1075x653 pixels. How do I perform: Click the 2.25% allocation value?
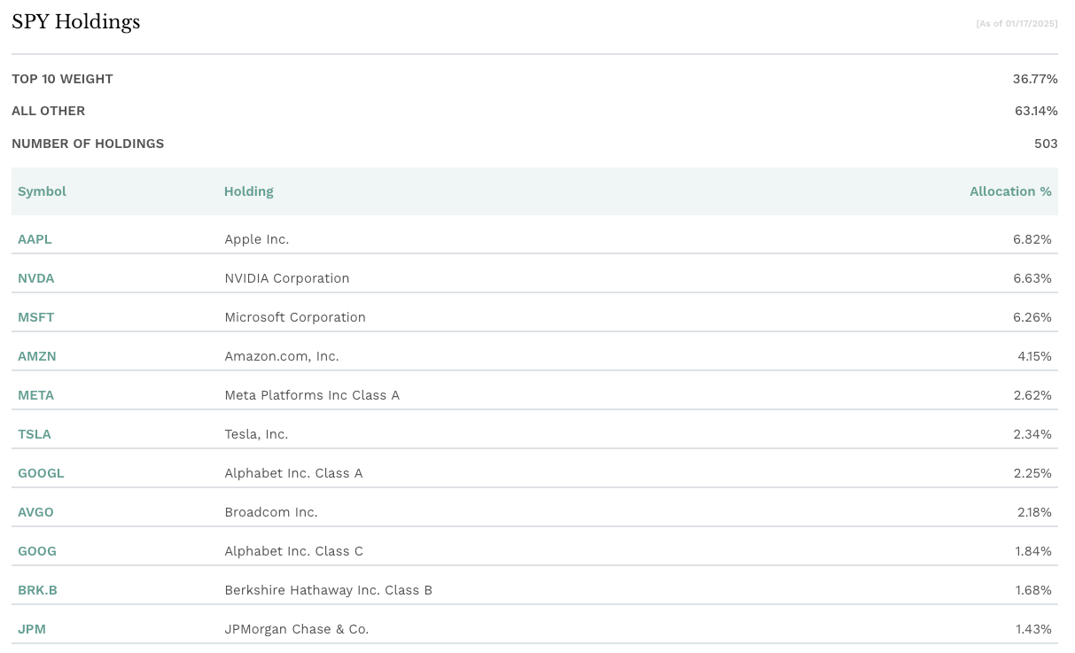1032,473
